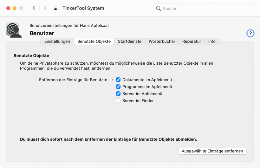Switch to the Wörterbücher tab
Image resolution: width=260 pixels, height=168 pixels.
pos(162,42)
